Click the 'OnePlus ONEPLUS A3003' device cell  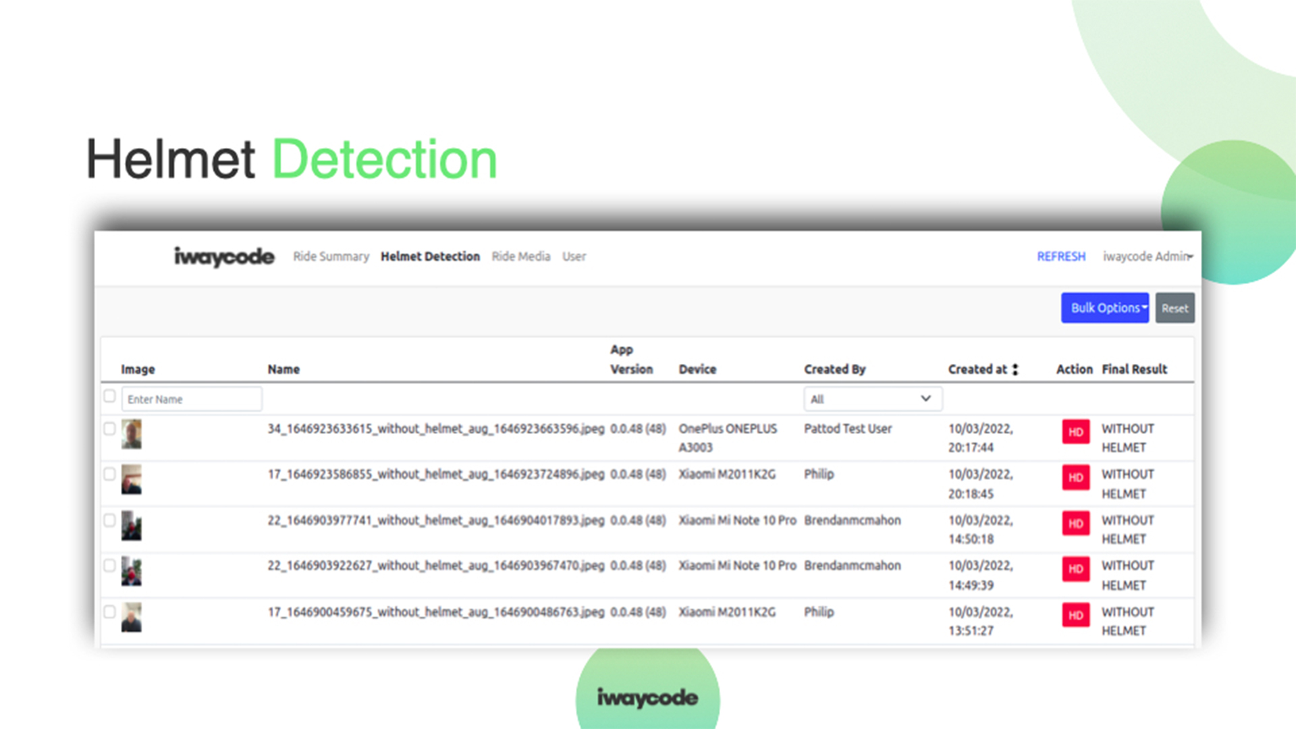728,438
